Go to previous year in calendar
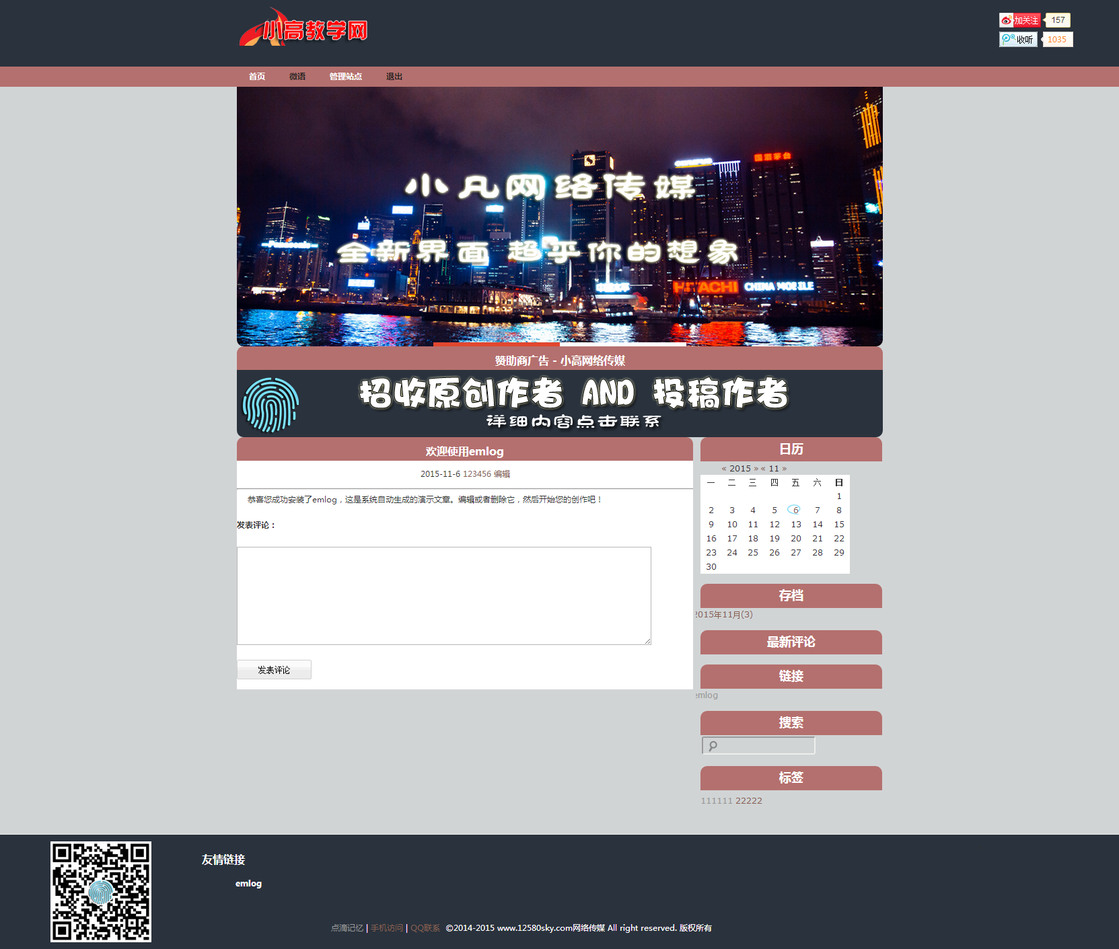The width and height of the screenshot is (1119, 949). [724, 469]
